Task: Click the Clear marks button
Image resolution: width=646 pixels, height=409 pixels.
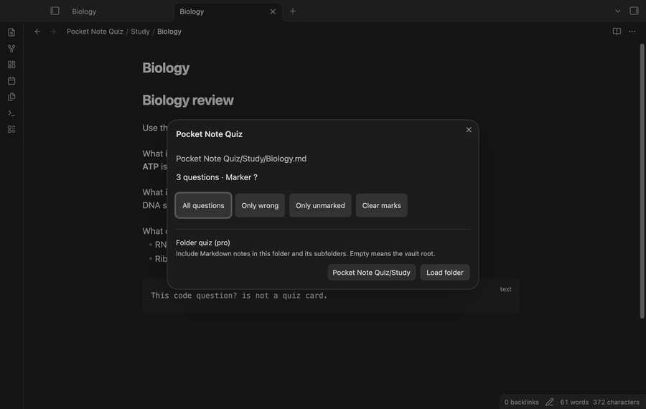Action: coord(382,205)
